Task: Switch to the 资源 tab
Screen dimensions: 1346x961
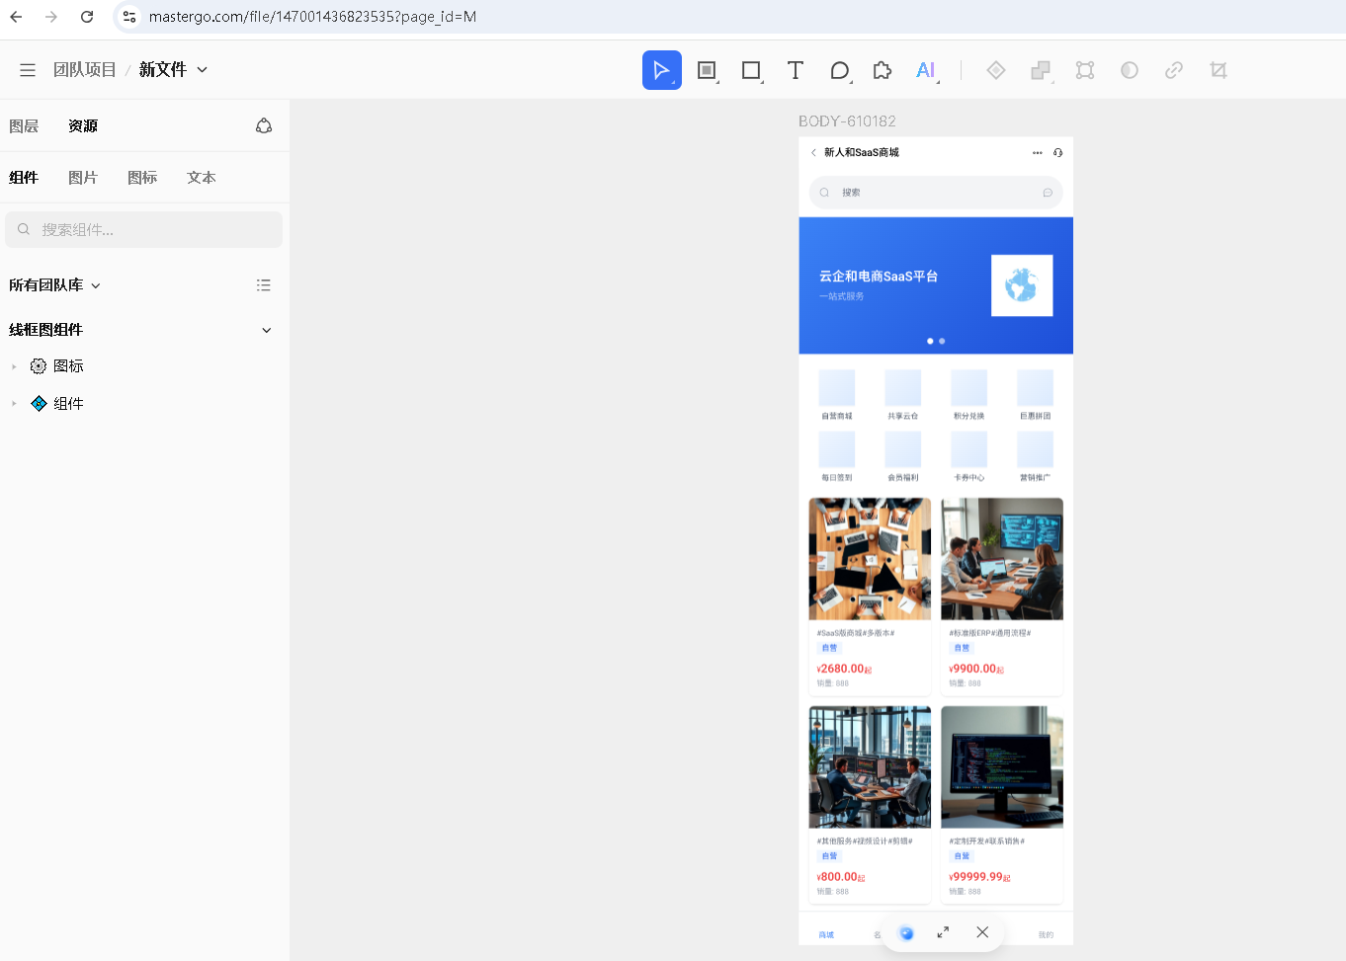Action: tap(83, 126)
